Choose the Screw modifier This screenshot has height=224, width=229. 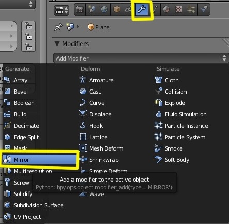coord(17,183)
